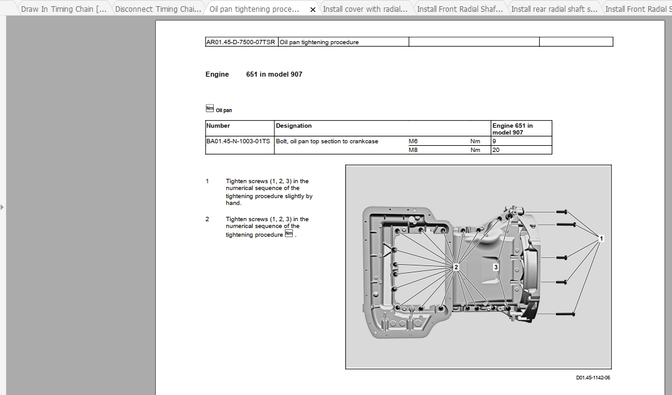Image resolution: width=672 pixels, height=395 pixels.
Task: Click the '651 in model 907' heading
Action: 274,74
